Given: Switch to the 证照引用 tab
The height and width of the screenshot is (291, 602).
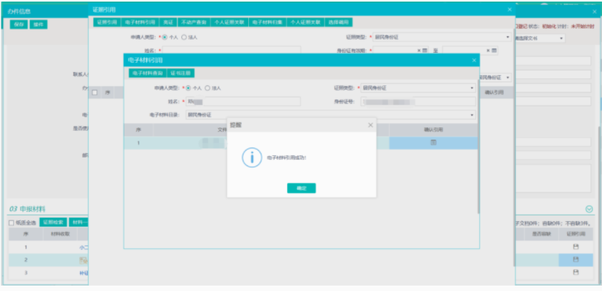Looking at the screenshot, I should click(107, 23).
